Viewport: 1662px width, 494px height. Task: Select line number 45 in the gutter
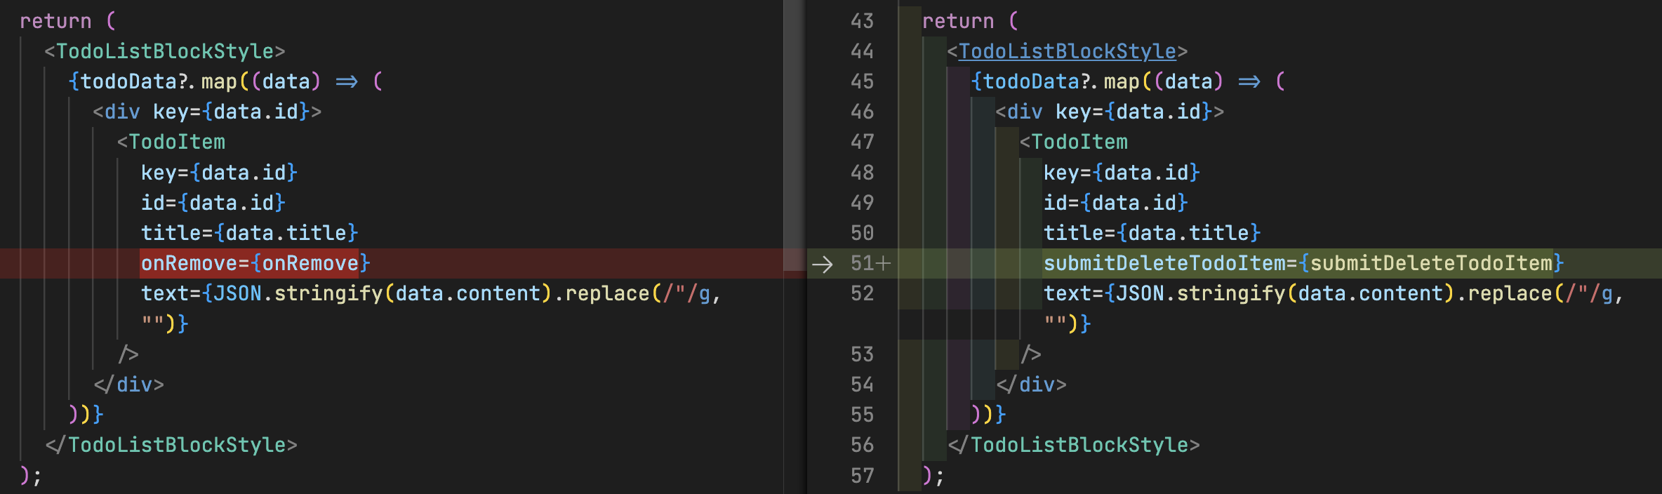point(862,81)
